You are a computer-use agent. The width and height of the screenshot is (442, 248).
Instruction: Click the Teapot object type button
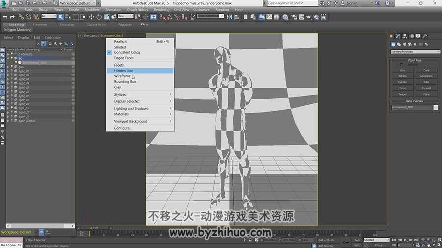pyautogui.click(x=403, y=94)
